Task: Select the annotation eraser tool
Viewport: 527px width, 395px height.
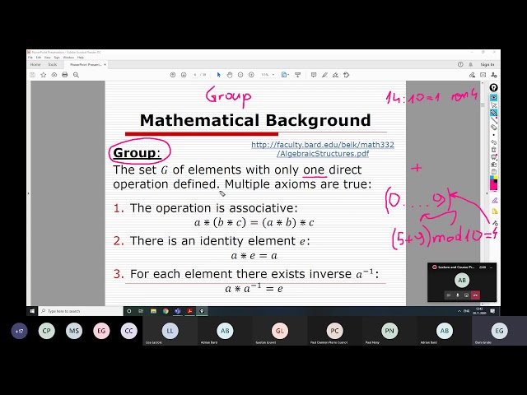Action: tap(493, 128)
